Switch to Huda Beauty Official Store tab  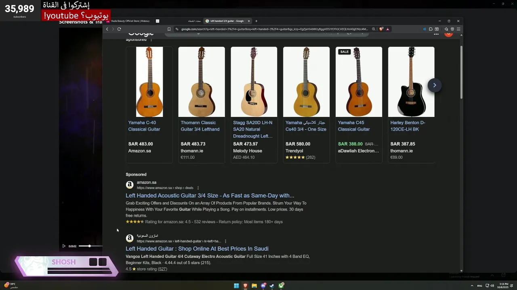[129, 21]
